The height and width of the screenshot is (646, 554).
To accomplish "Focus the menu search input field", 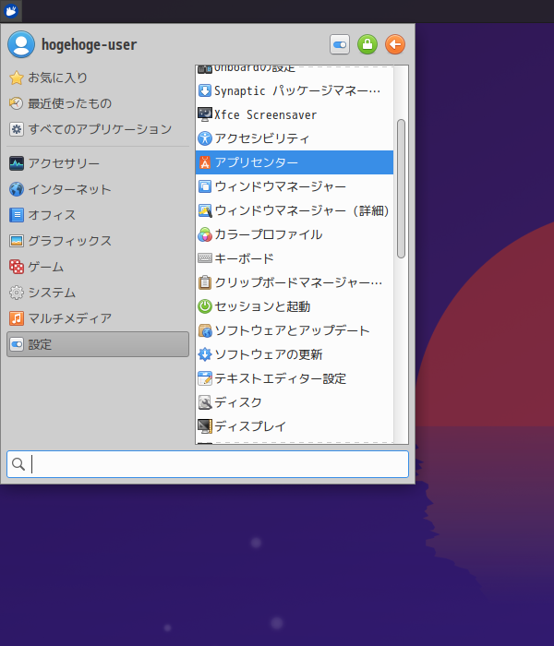I will 208,464.
